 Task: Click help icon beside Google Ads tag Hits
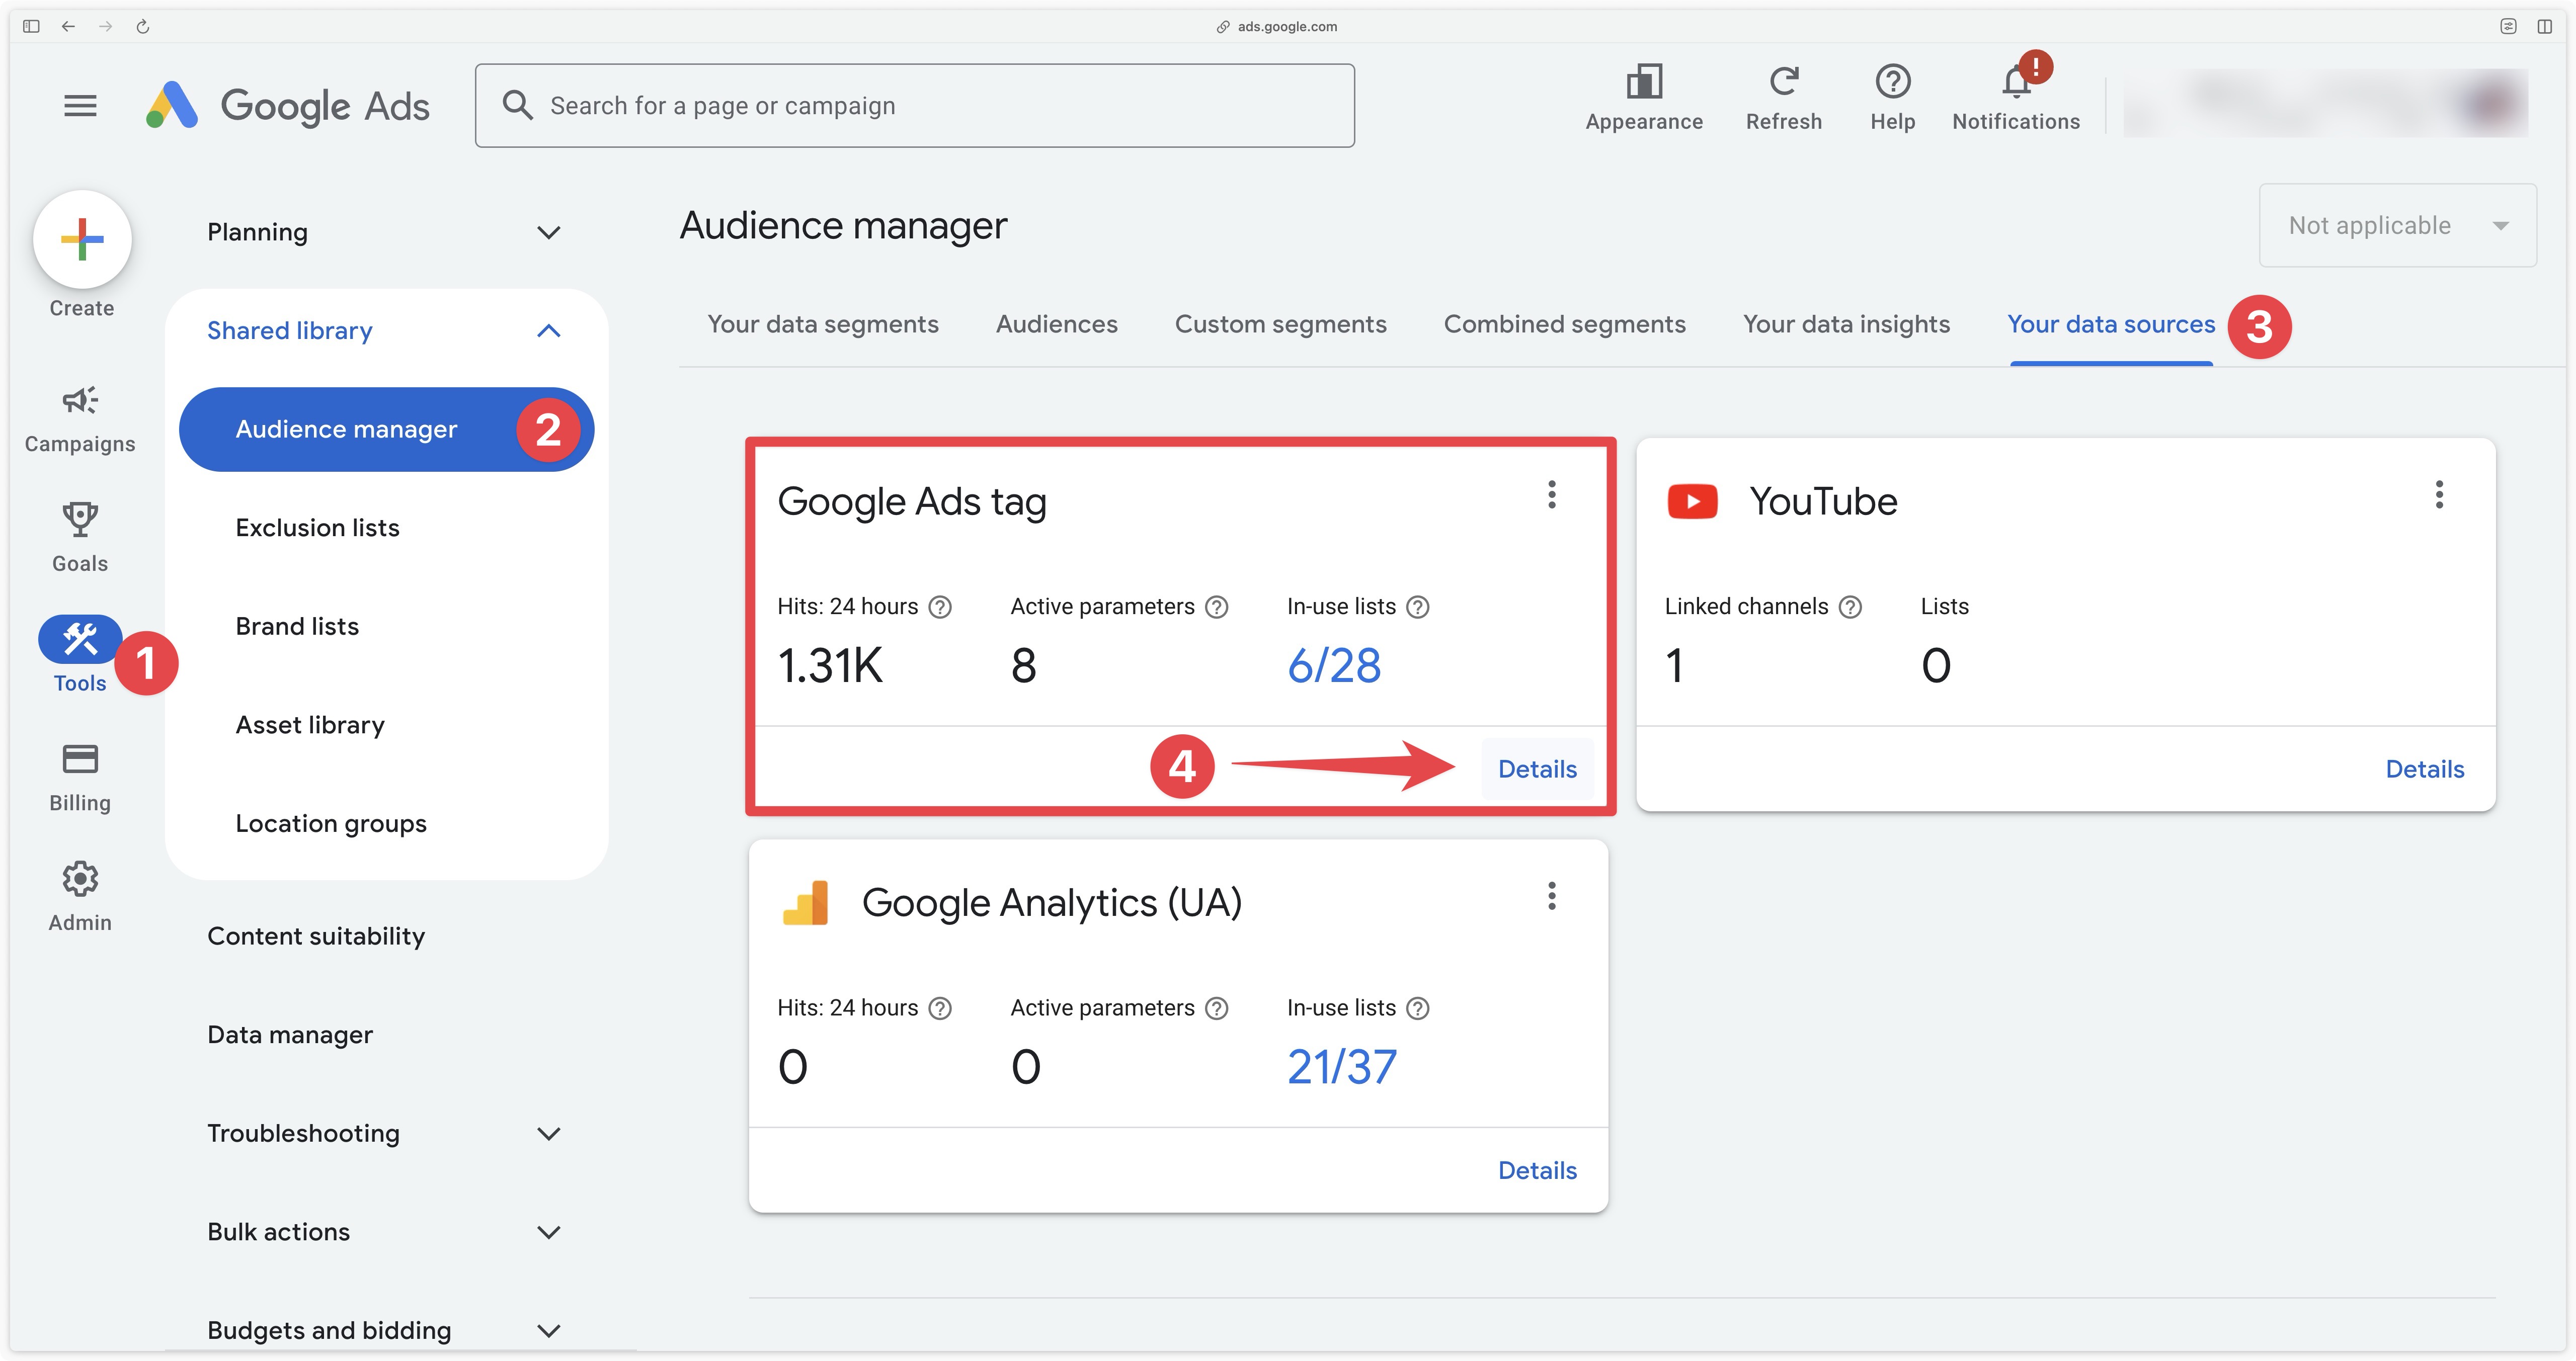[940, 607]
